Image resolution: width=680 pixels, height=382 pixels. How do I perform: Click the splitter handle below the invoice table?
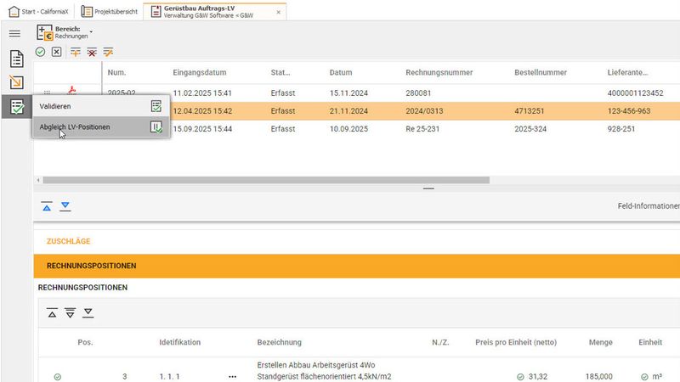[x=428, y=188]
